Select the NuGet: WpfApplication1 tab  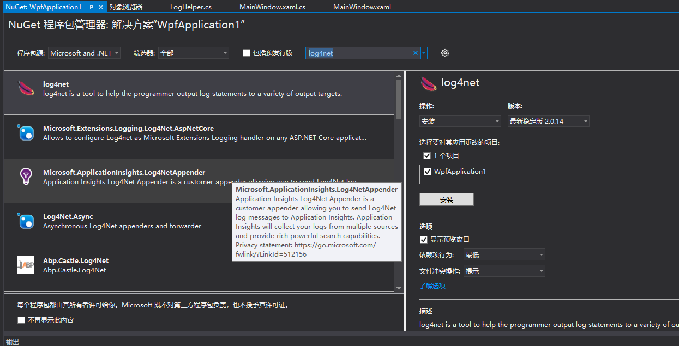(44, 7)
